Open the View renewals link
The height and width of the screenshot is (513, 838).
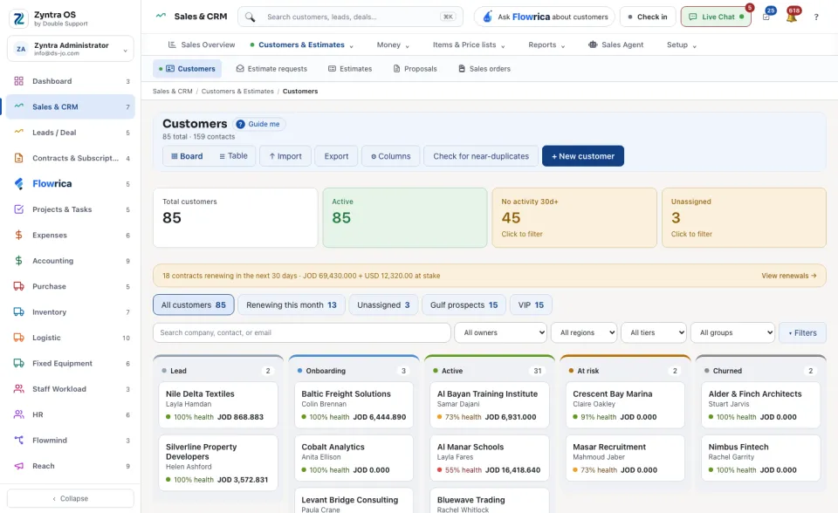coord(789,276)
